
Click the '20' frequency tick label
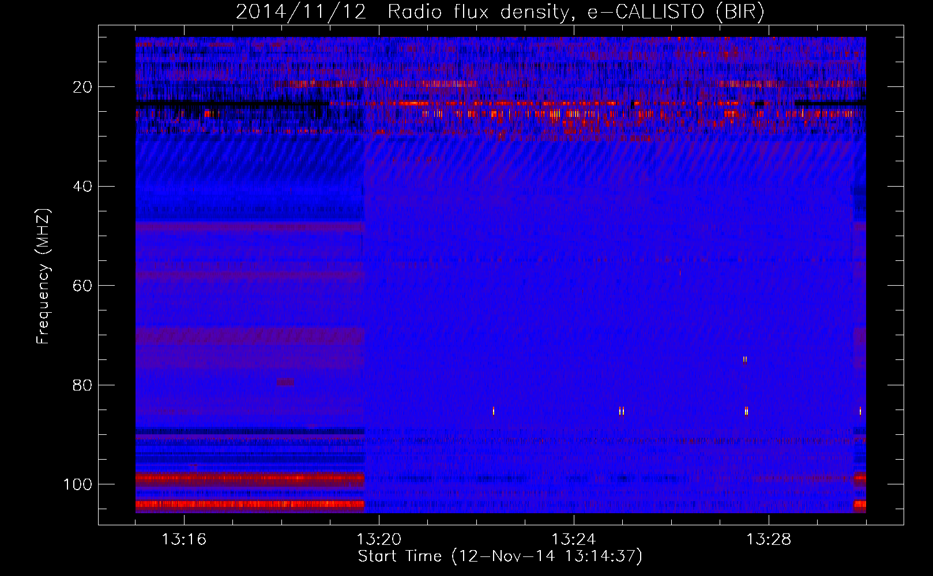(x=83, y=87)
